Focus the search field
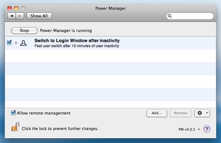 [x=190, y=16]
